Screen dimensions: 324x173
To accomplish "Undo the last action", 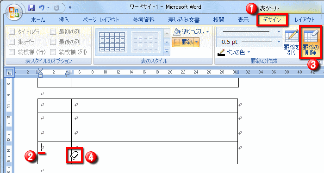I will point(42,8).
